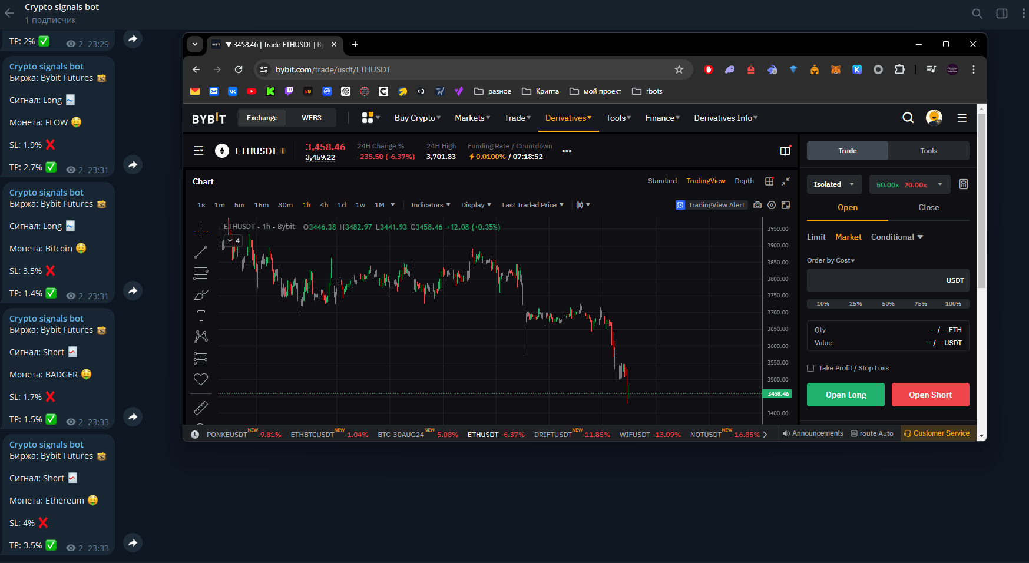
Task: Click the Open Long button
Action: [846, 395]
